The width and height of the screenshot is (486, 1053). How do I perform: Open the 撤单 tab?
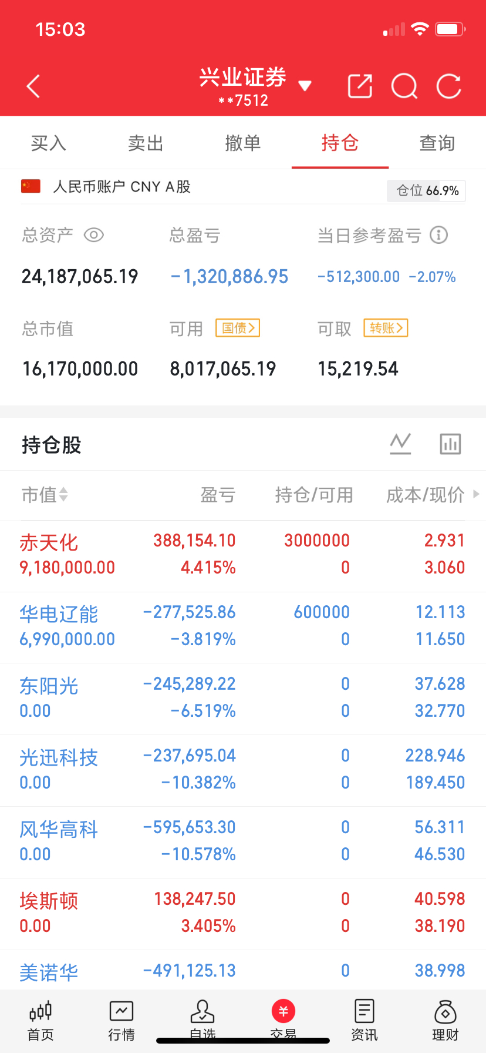[243, 143]
